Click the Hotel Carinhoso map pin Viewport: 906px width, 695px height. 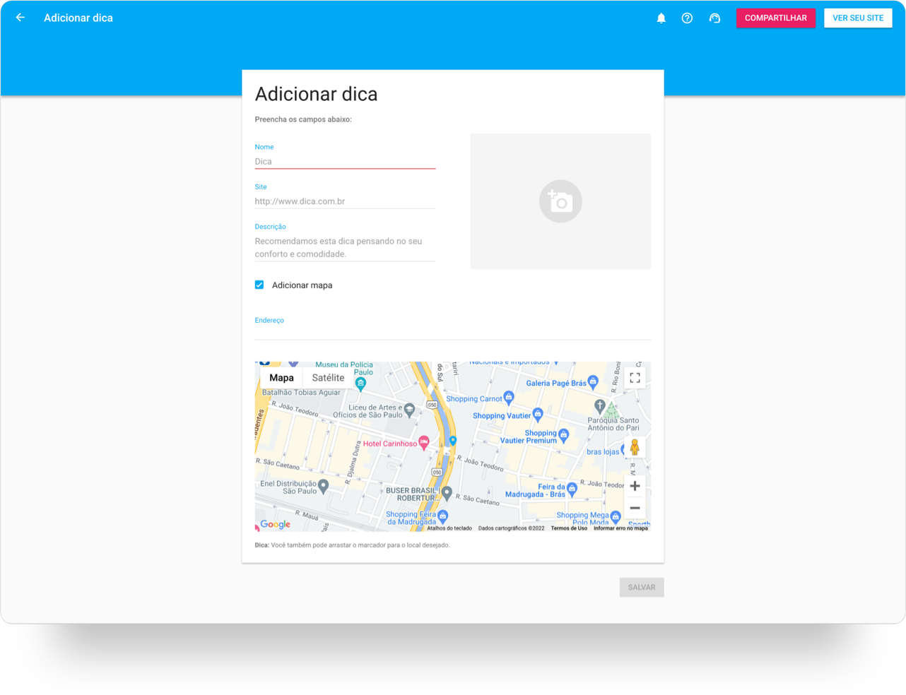(424, 442)
